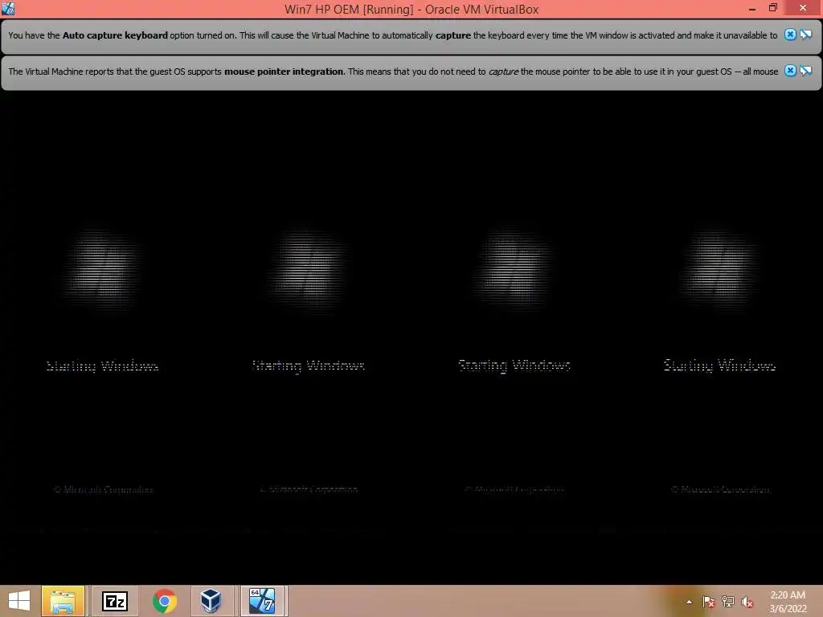This screenshot has width=823, height=617.
Task: Suppress future Auto capture keyboard messages
Action: [x=806, y=35]
